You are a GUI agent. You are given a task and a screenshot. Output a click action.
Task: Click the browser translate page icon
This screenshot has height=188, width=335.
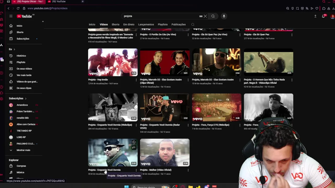click(307, 8)
